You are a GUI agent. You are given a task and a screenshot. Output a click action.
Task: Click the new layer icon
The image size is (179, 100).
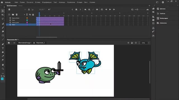coord(9,14)
